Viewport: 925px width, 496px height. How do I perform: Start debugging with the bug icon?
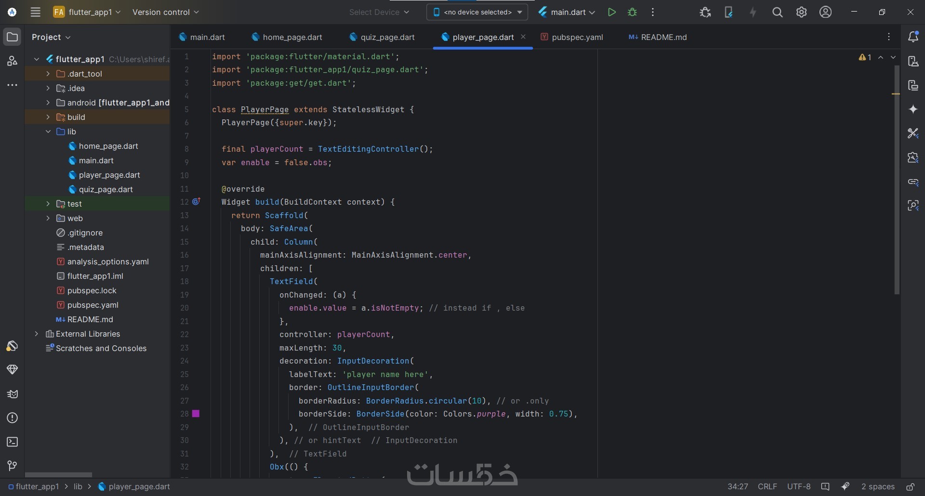point(633,12)
